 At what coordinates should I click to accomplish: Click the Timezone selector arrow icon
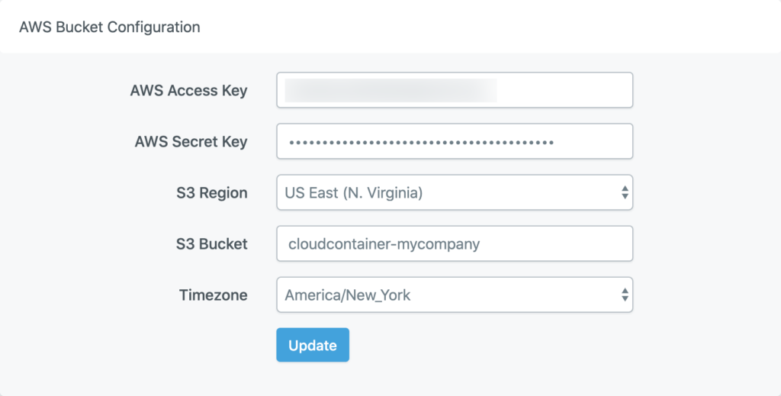coord(625,295)
